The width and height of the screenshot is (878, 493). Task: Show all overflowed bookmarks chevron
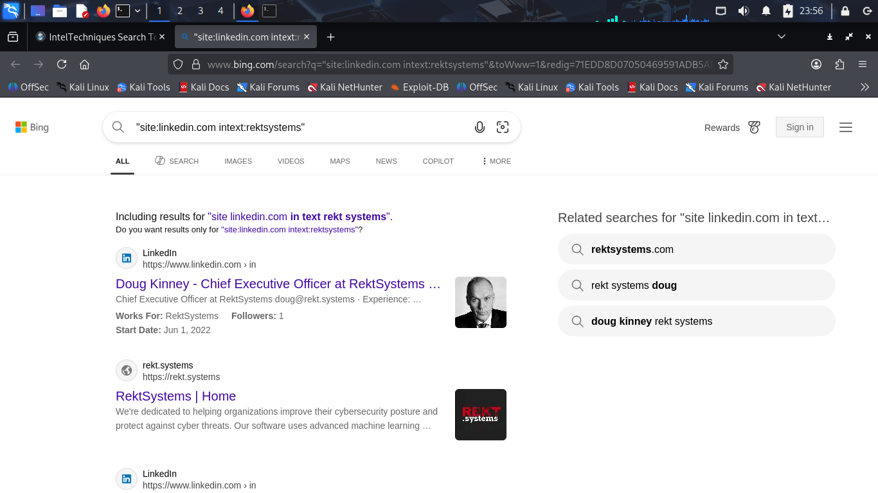pyautogui.click(x=865, y=87)
